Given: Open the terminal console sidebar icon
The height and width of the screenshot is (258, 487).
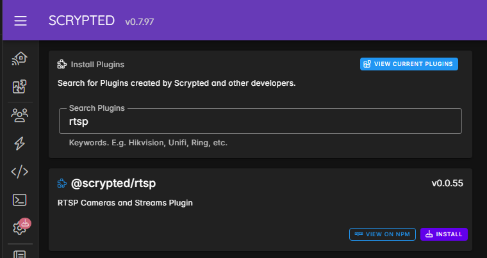Looking at the screenshot, I should (x=20, y=200).
